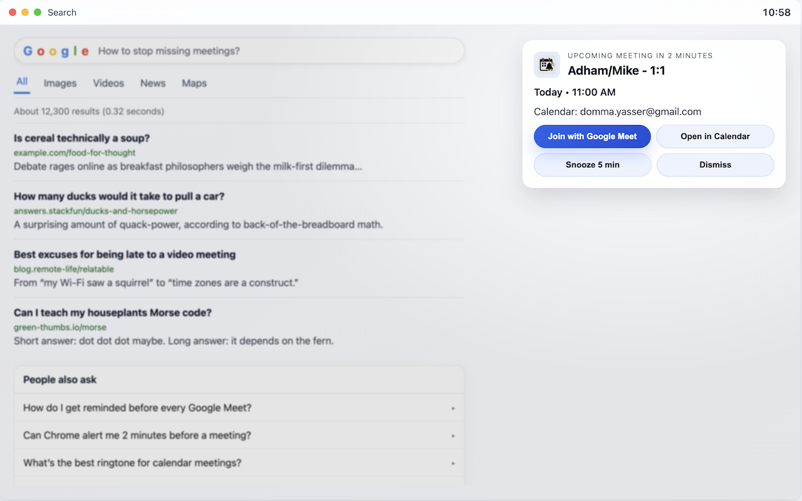Screen dimensions: 802x501
Task: Open result about ducks pulling a car
Action: click(119, 197)
